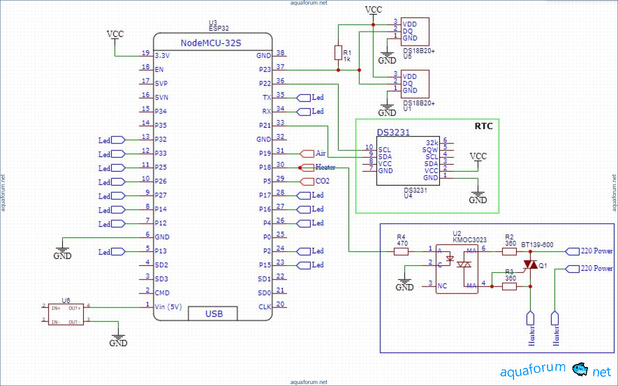Select the bold RTC label in the green box
The height and width of the screenshot is (386, 618).
tap(484, 126)
